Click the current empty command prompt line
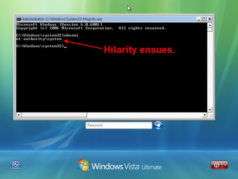238x179 pixels. [41, 46]
